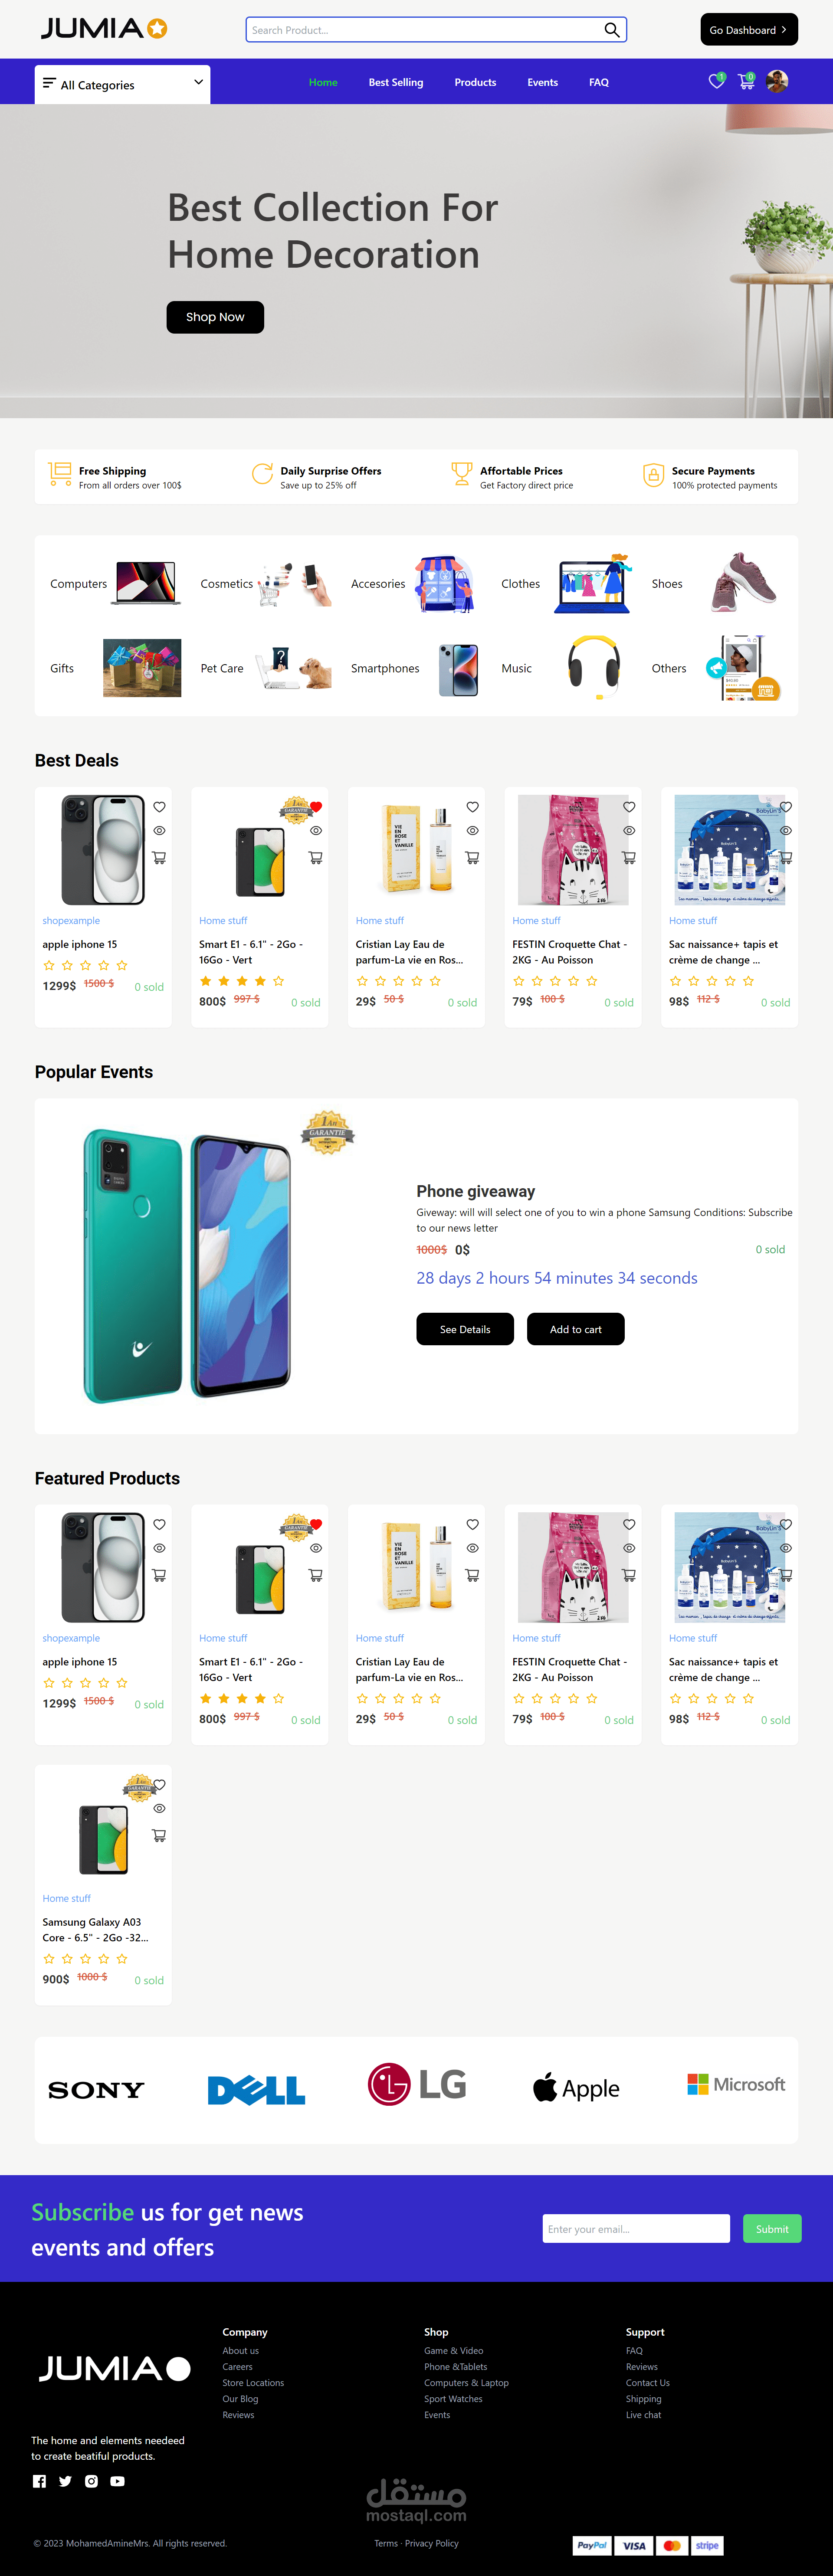The width and height of the screenshot is (833, 2576).
Task: Open the YouTube icon in footer
Action: pos(118,2481)
